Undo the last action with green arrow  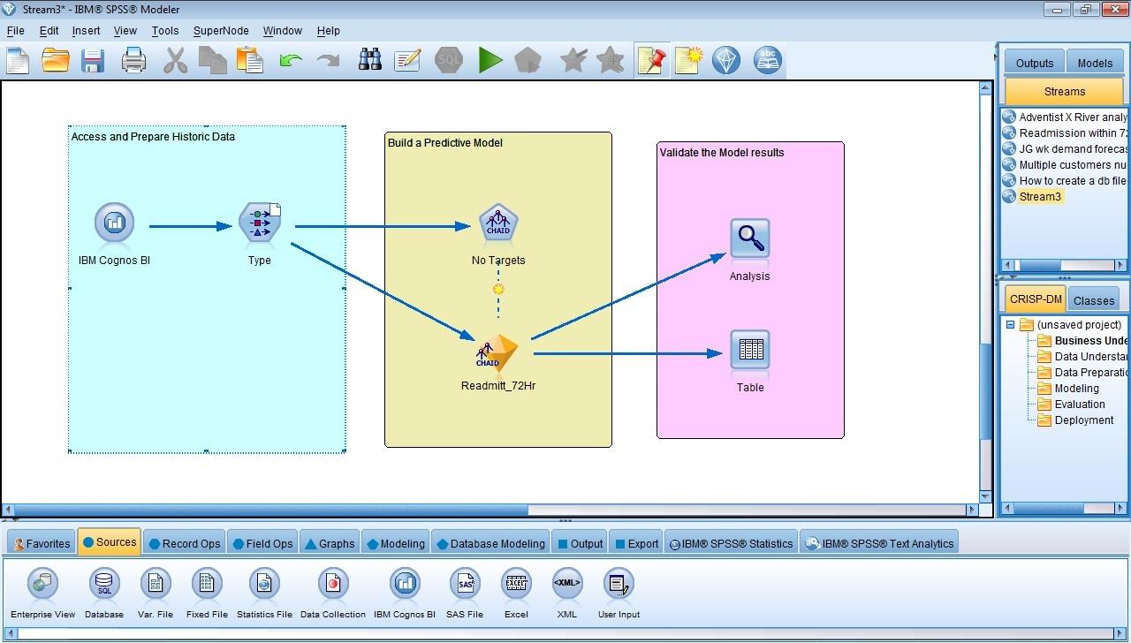click(290, 60)
